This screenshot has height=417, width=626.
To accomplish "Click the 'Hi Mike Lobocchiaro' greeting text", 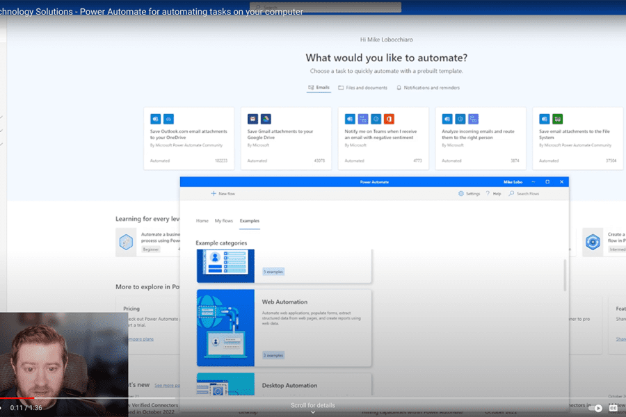I will point(387,40).
